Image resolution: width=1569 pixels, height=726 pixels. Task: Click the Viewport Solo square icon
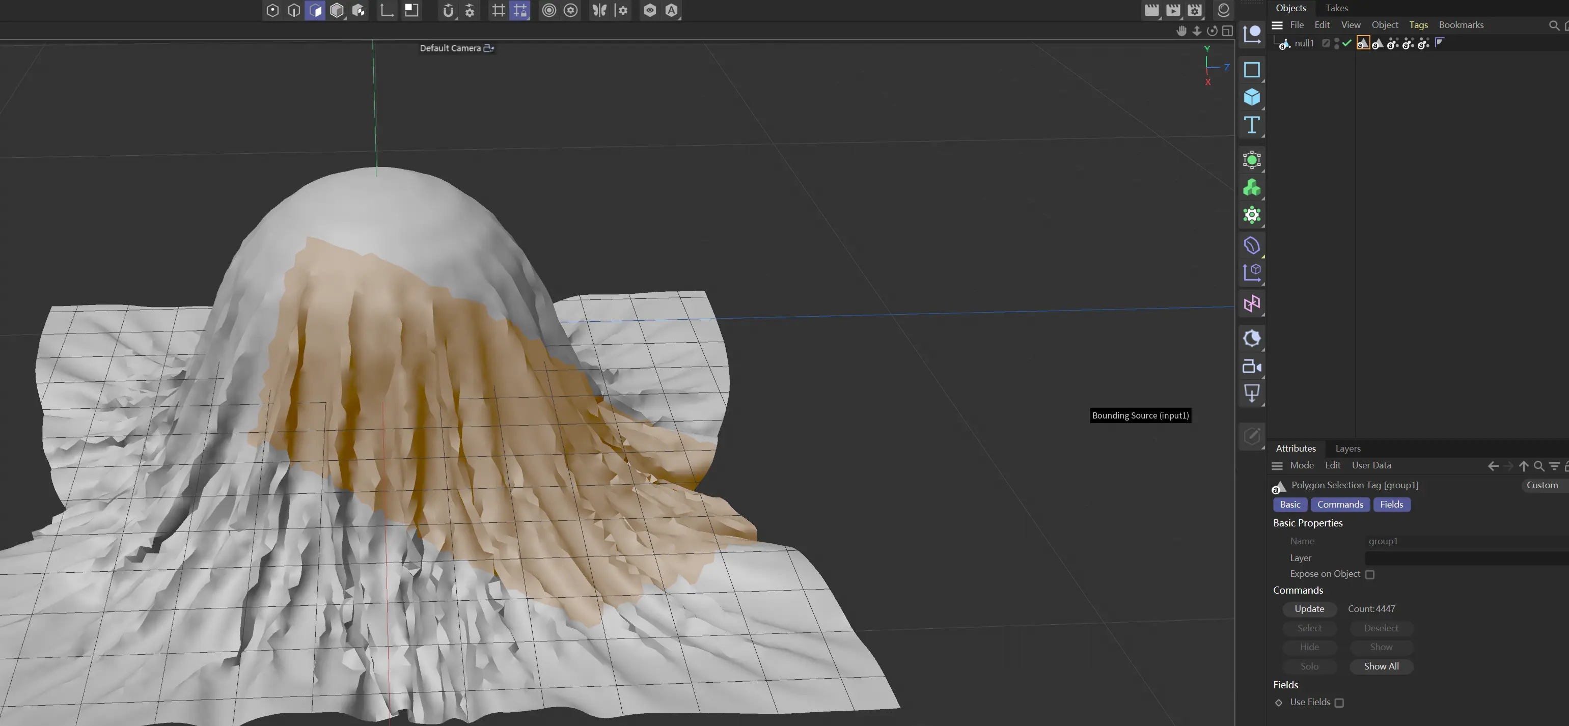click(x=412, y=10)
